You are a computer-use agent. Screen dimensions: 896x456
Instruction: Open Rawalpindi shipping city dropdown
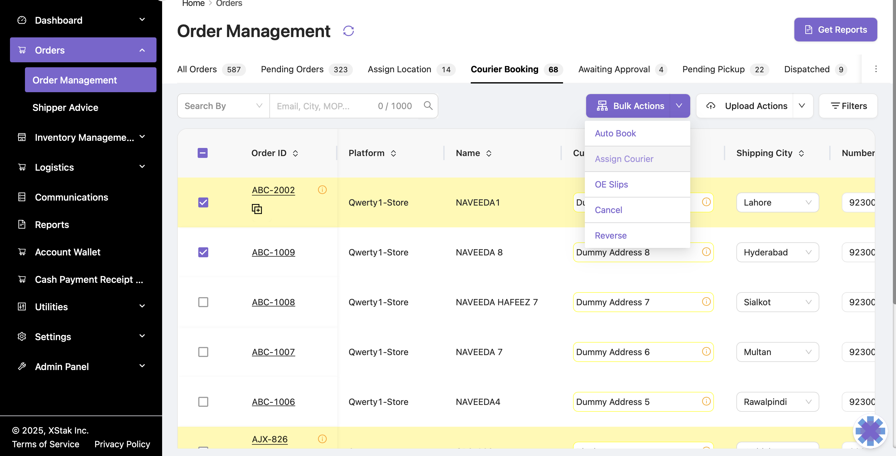pos(778,402)
